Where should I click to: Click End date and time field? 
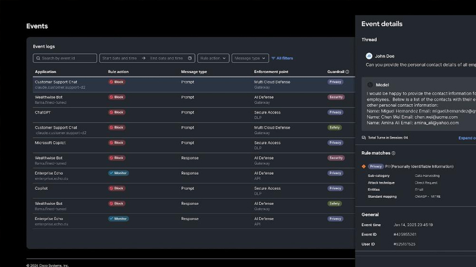[x=167, y=58]
